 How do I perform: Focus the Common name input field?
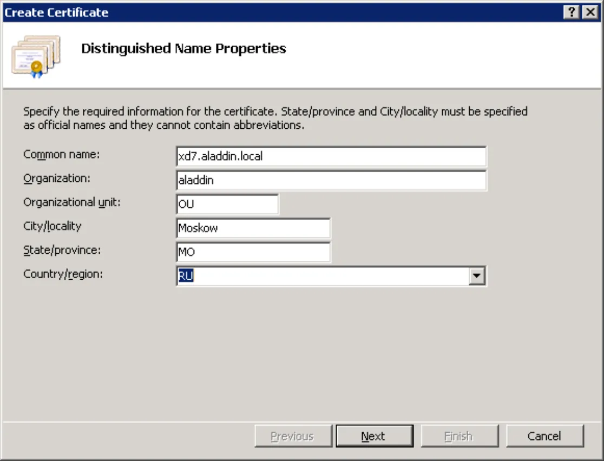pos(331,156)
